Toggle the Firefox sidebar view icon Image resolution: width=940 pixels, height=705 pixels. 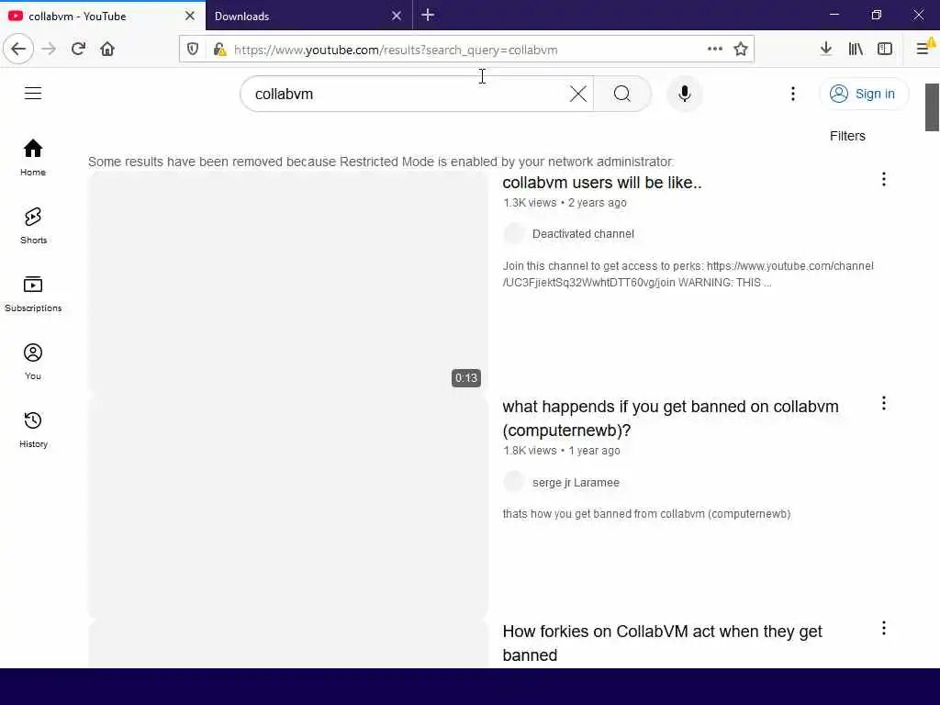click(885, 50)
